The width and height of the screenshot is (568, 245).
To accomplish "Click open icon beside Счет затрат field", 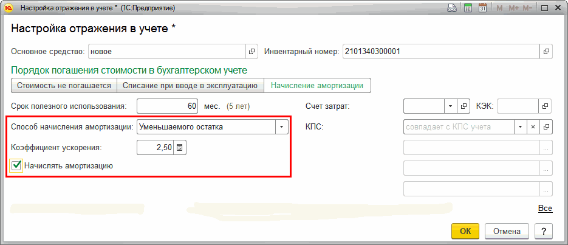I will 464,106.
